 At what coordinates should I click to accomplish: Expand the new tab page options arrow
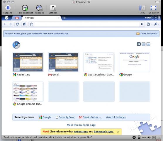(148, 44)
